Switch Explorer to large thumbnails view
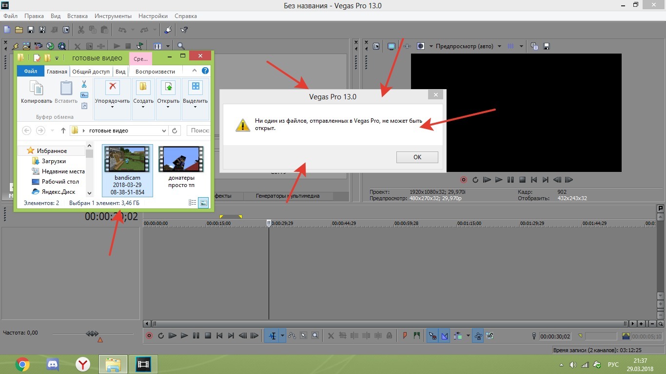The height and width of the screenshot is (374, 666). [203, 203]
